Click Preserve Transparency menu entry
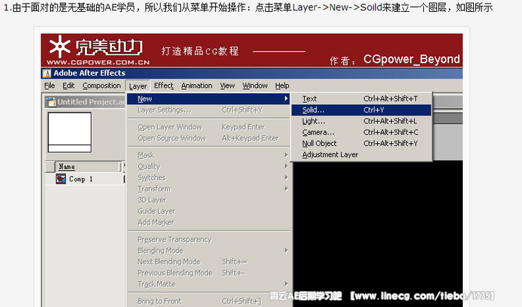This screenshot has width=522, height=307. 208,239
